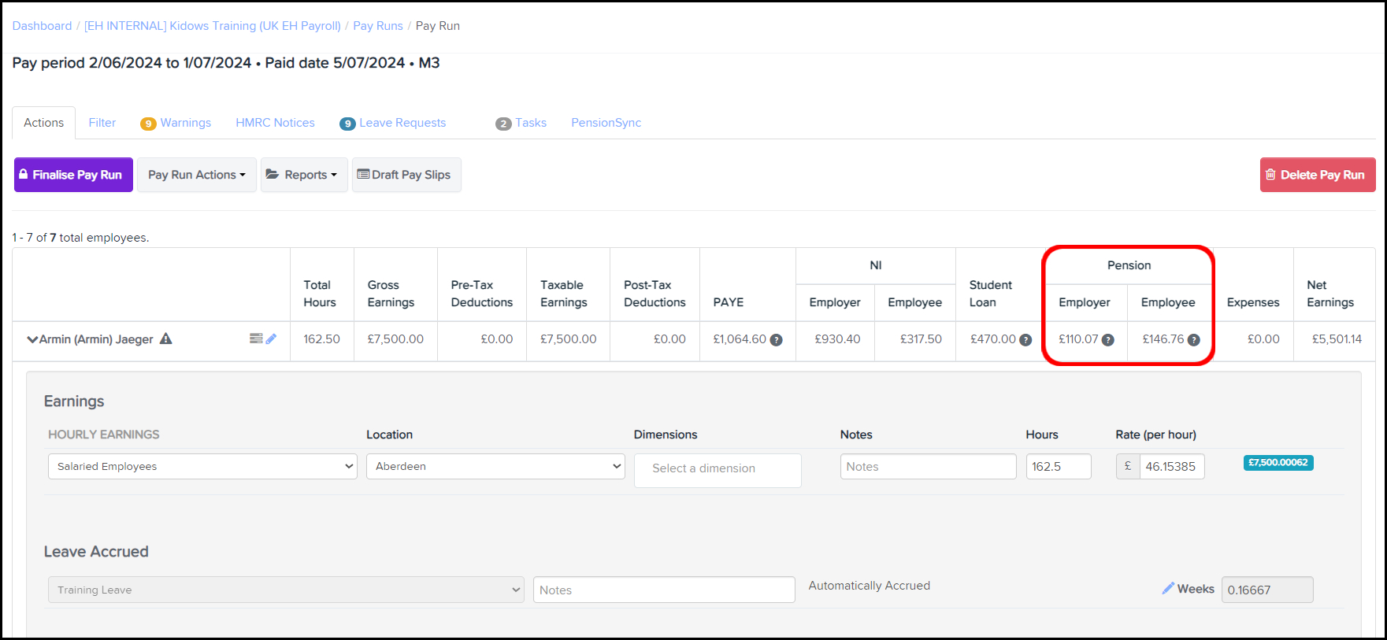Click help icon next to Employer pension £110.07
The image size is (1387, 640).
(1107, 340)
